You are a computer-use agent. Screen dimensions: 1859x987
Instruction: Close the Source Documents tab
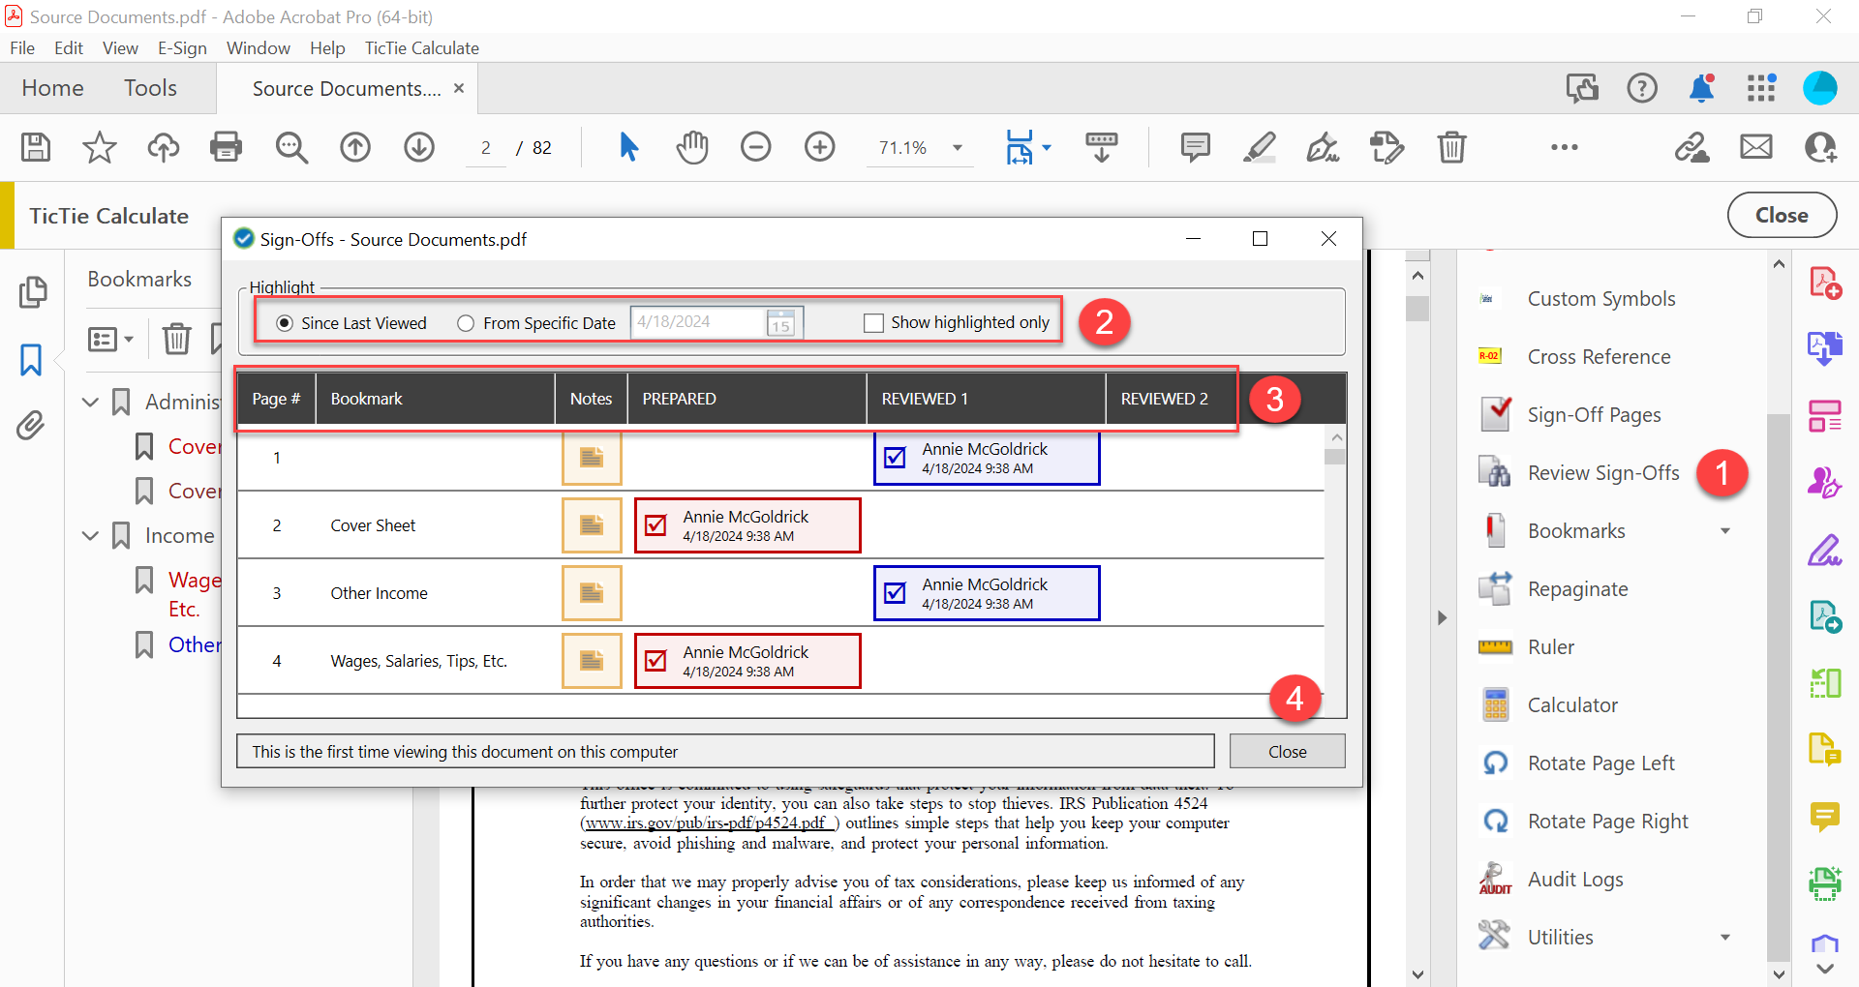click(x=459, y=88)
